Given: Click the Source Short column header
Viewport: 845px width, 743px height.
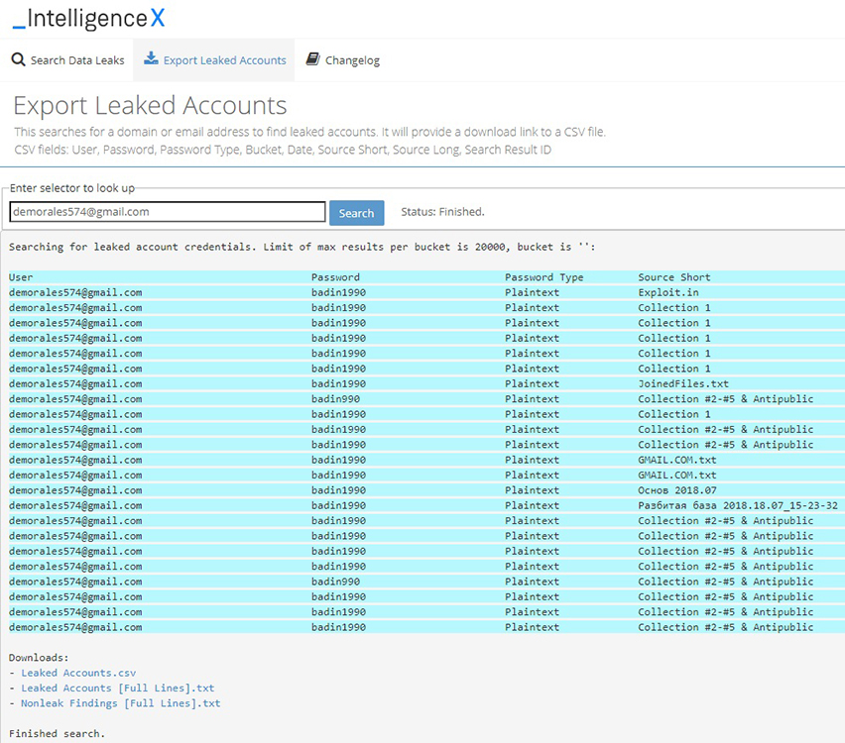Looking at the screenshot, I should coord(673,277).
